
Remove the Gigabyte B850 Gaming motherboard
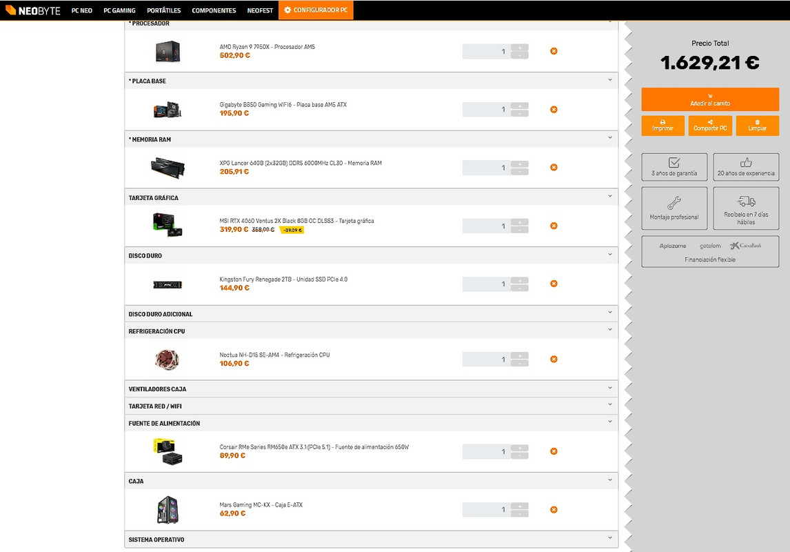coord(554,110)
